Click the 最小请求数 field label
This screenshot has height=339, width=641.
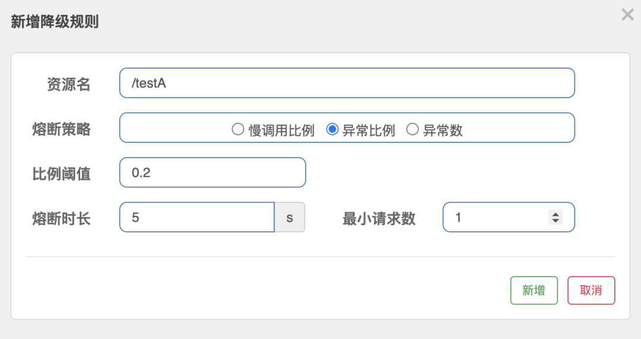tap(379, 218)
